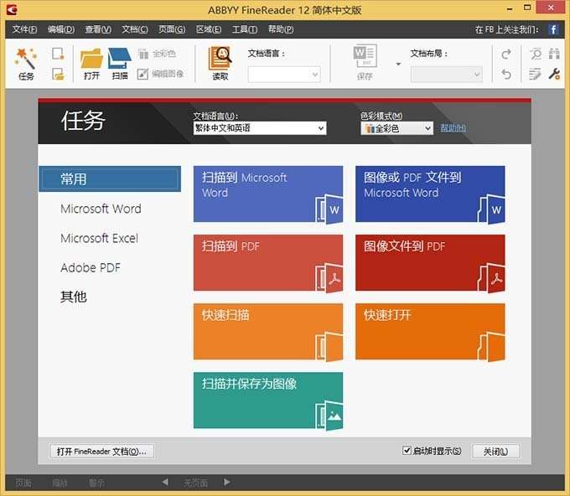The image size is (570, 496).
Task: Toggle the 启动时显示 checkbox
Action: pyautogui.click(x=407, y=451)
